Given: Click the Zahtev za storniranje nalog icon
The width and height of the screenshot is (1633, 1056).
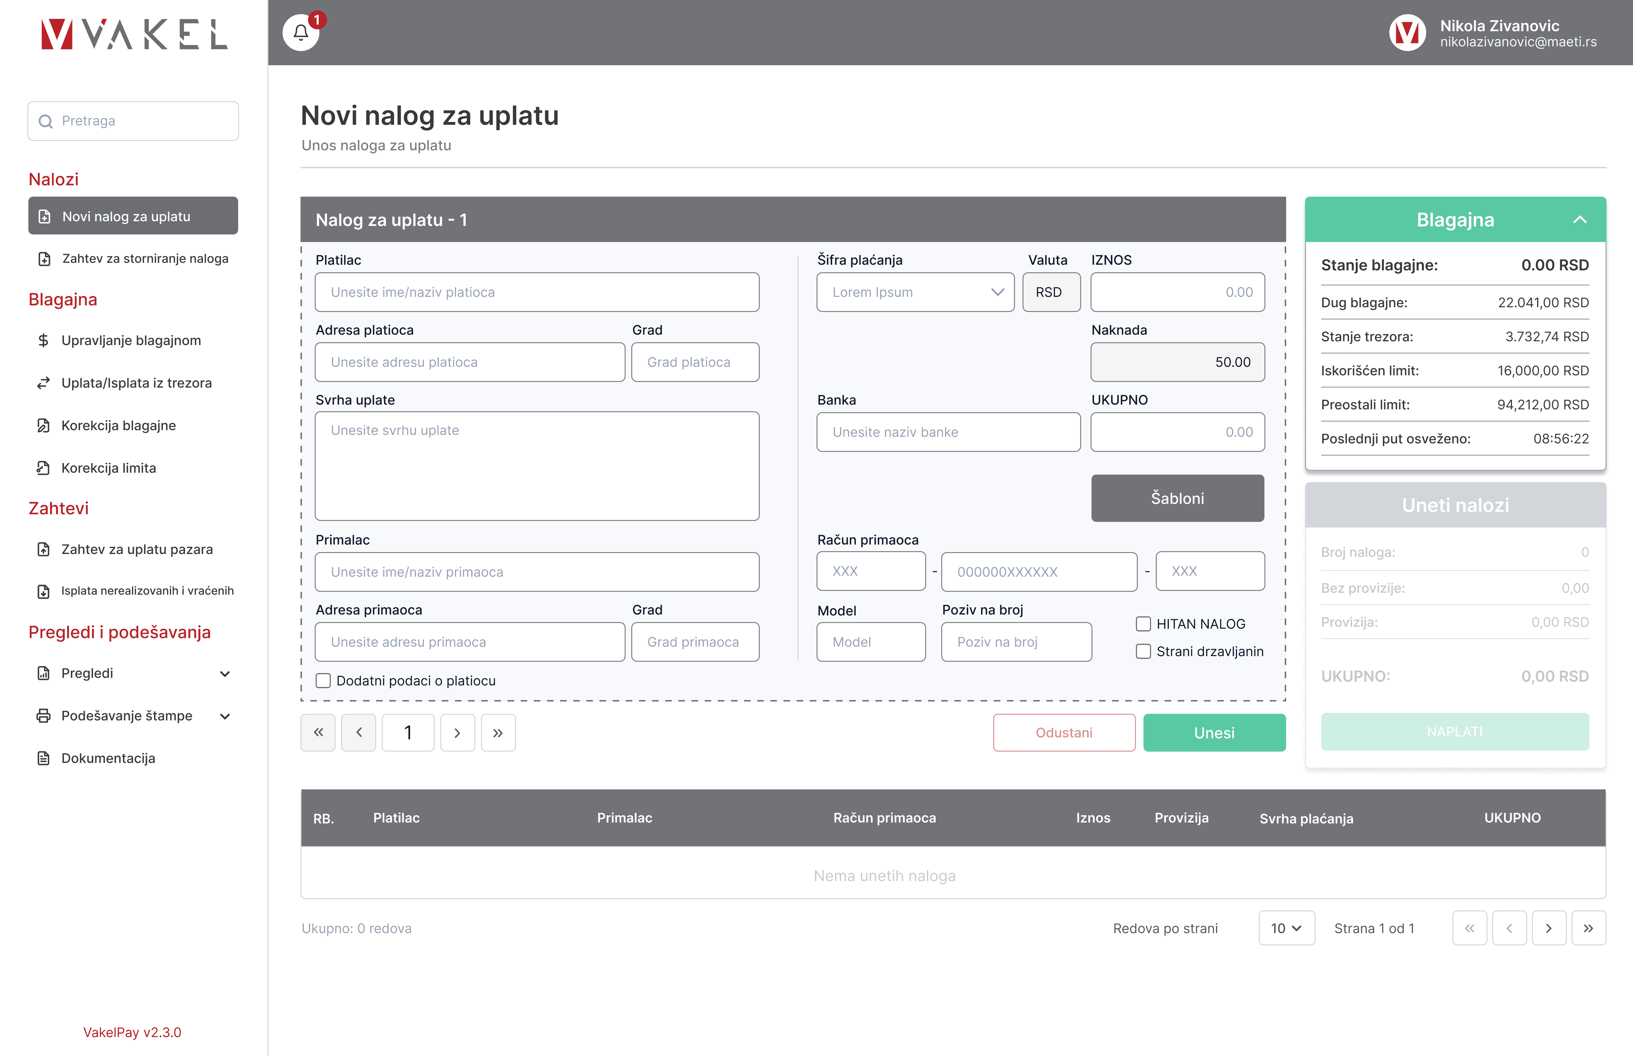Looking at the screenshot, I should (x=44, y=258).
